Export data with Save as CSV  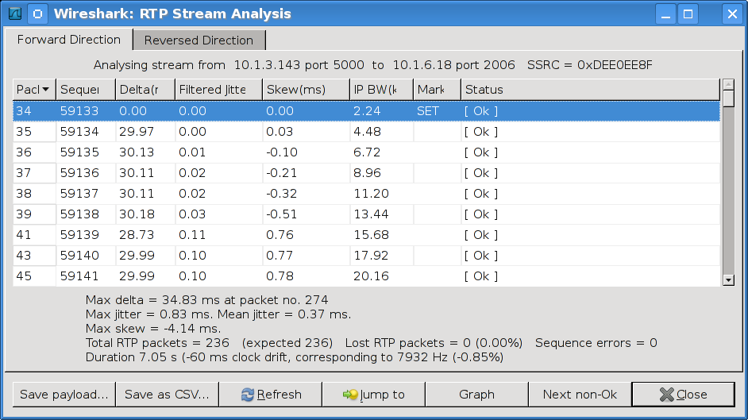[x=167, y=395]
